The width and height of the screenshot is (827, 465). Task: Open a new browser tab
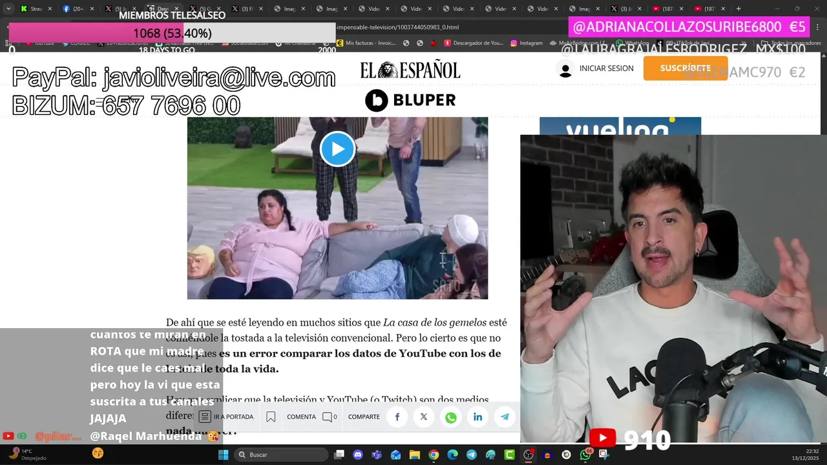click(738, 8)
